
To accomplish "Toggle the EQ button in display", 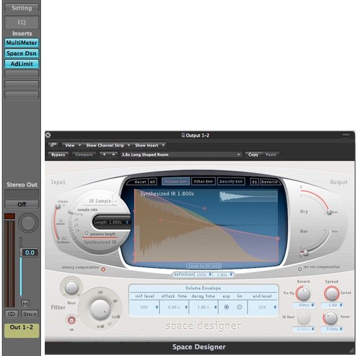I will click(x=255, y=182).
